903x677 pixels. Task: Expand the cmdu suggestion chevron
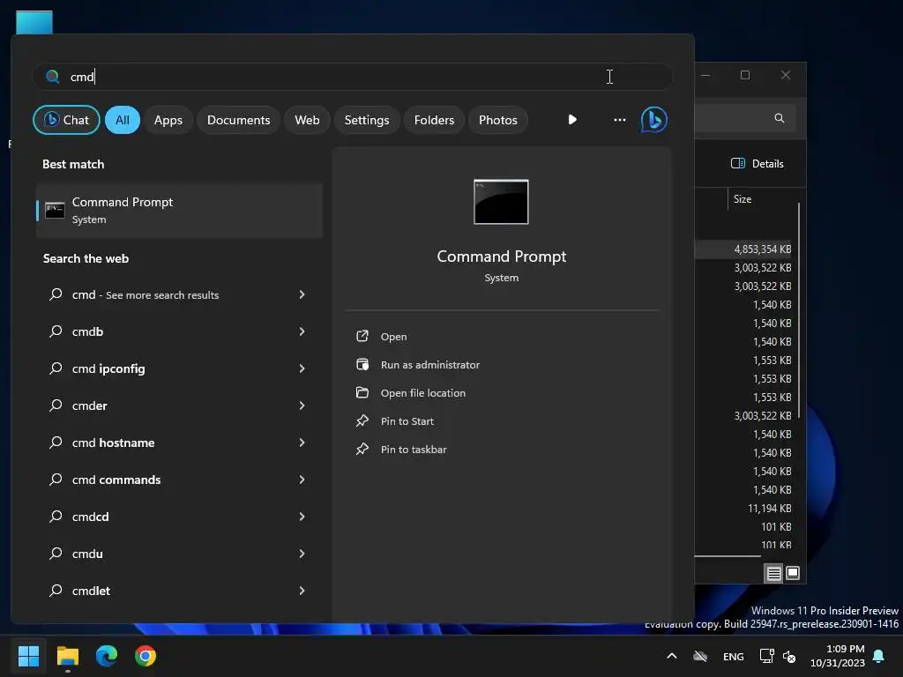coord(302,554)
